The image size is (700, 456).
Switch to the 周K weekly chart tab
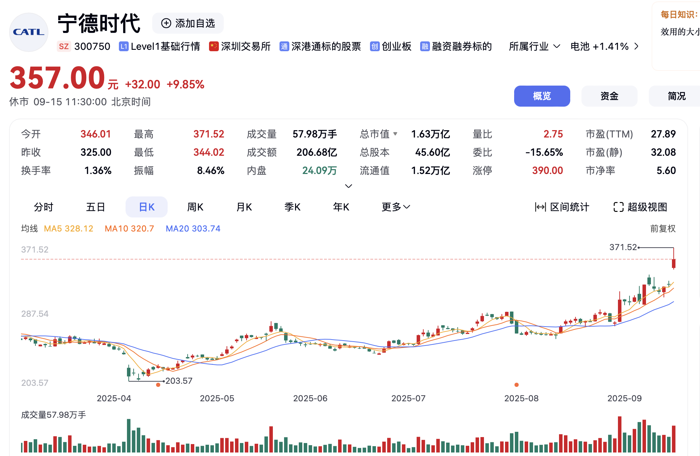[195, 207]
